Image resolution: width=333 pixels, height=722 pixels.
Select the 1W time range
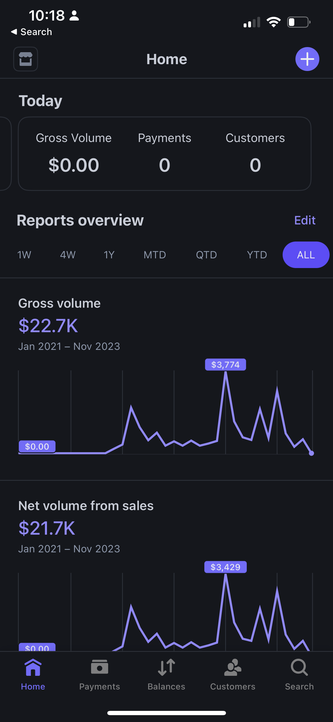[24, 255]
